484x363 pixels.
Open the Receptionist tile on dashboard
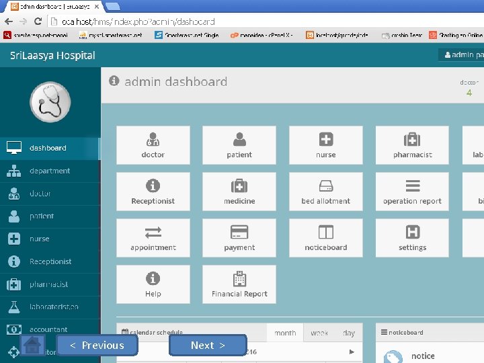click(x=153, y=192)
